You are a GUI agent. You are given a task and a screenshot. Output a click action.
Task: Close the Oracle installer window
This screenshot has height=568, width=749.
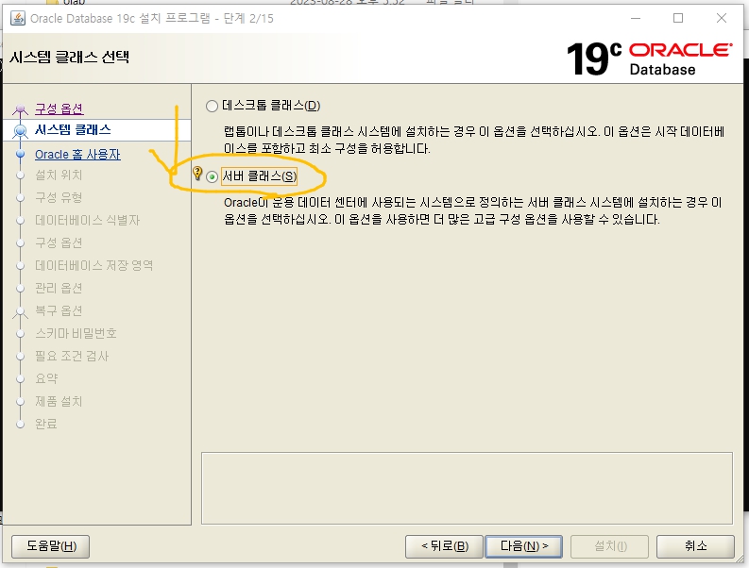(x=722, y=18)
